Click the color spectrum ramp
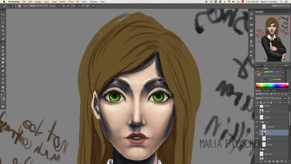291x164 pixels. point(272,85)
